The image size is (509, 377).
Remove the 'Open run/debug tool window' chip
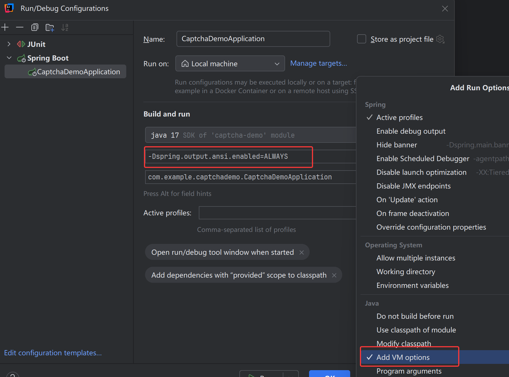pos(301,253)
